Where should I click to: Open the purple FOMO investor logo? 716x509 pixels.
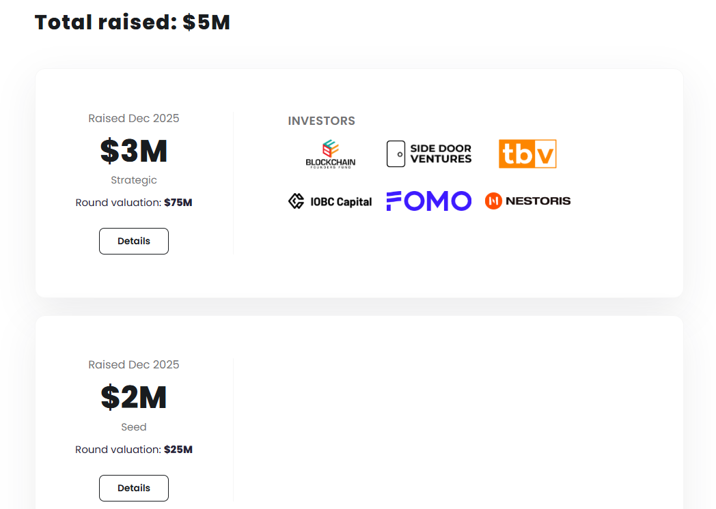[x=428, y=201]
